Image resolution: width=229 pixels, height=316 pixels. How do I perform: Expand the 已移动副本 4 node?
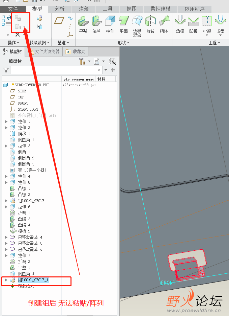(6, 237)
